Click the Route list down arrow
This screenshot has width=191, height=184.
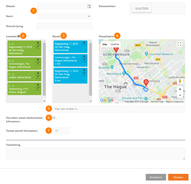91,101
